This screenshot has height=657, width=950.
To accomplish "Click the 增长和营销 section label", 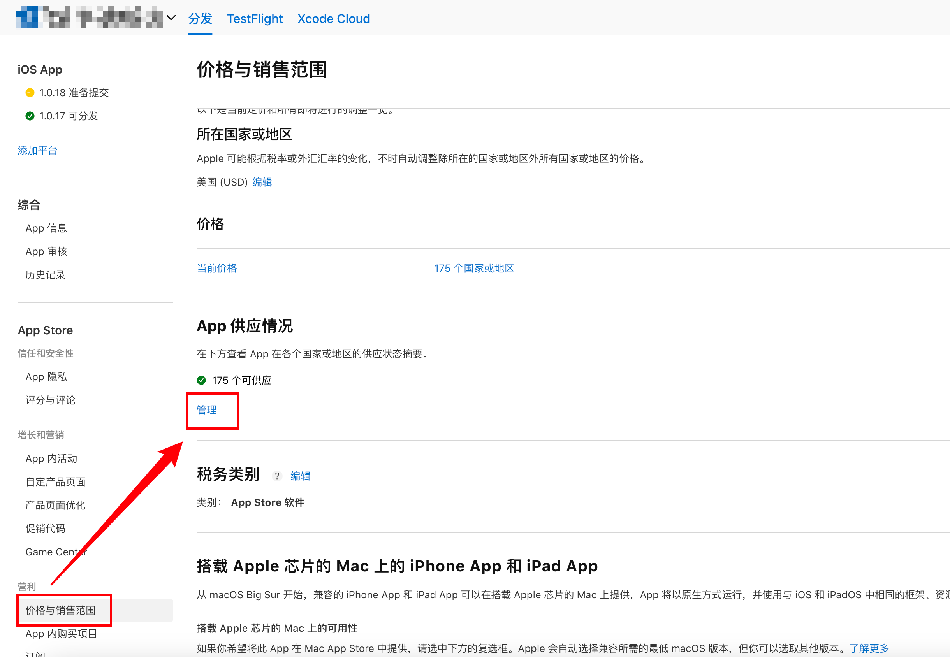I will [x=41, y=435].
